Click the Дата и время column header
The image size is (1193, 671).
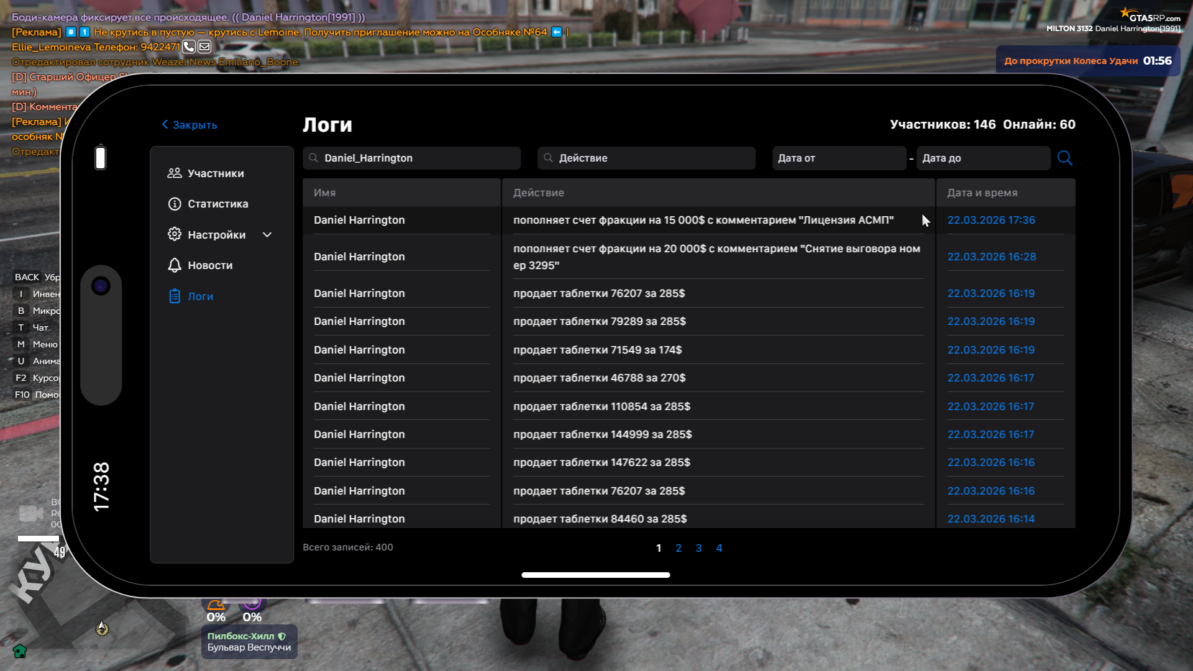coord(982,193)
